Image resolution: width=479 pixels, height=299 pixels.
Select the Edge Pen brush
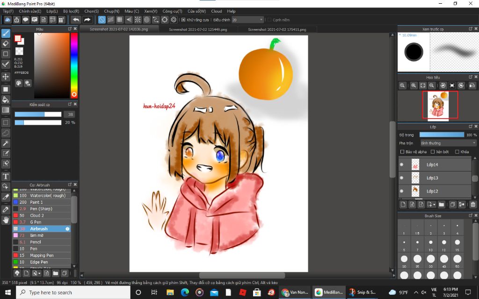pos(42,262)
